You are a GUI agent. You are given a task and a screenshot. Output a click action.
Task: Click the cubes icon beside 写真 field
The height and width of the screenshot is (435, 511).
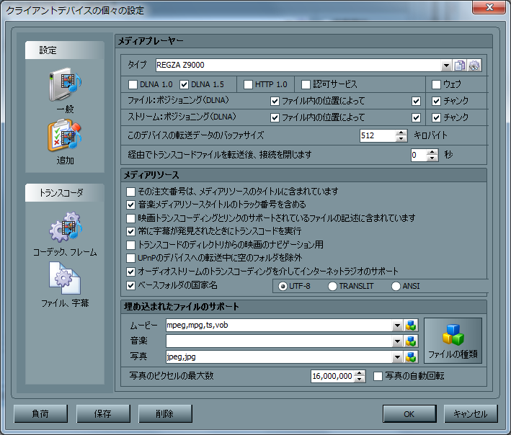411,357
